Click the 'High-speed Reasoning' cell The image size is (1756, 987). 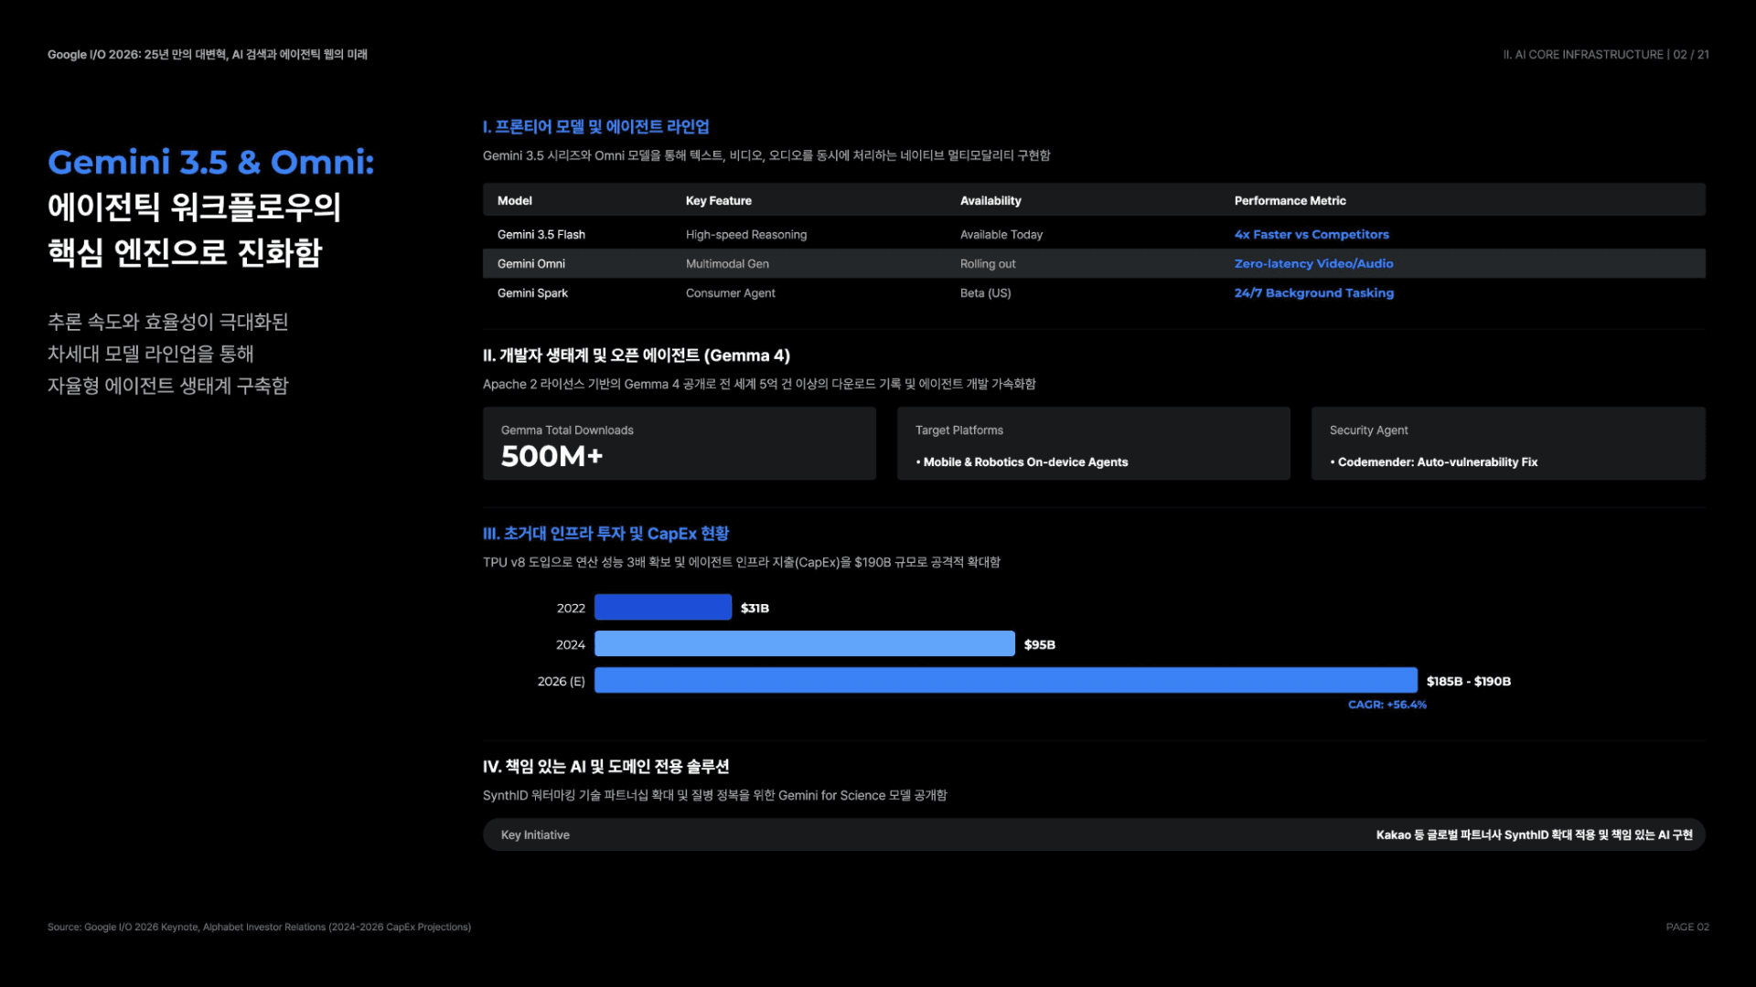click(746, 235)
